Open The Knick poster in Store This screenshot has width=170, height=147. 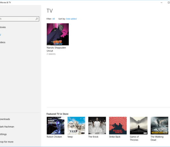pyautogui.click(x=97, y=126)
